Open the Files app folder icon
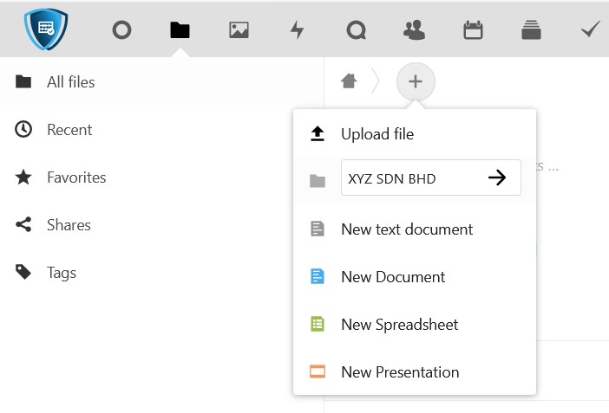Viewport: 609px width, 413px height. 180,30
